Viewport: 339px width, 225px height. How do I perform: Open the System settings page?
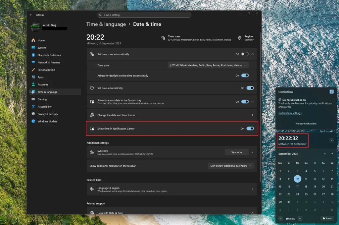(x=55, y=48)
